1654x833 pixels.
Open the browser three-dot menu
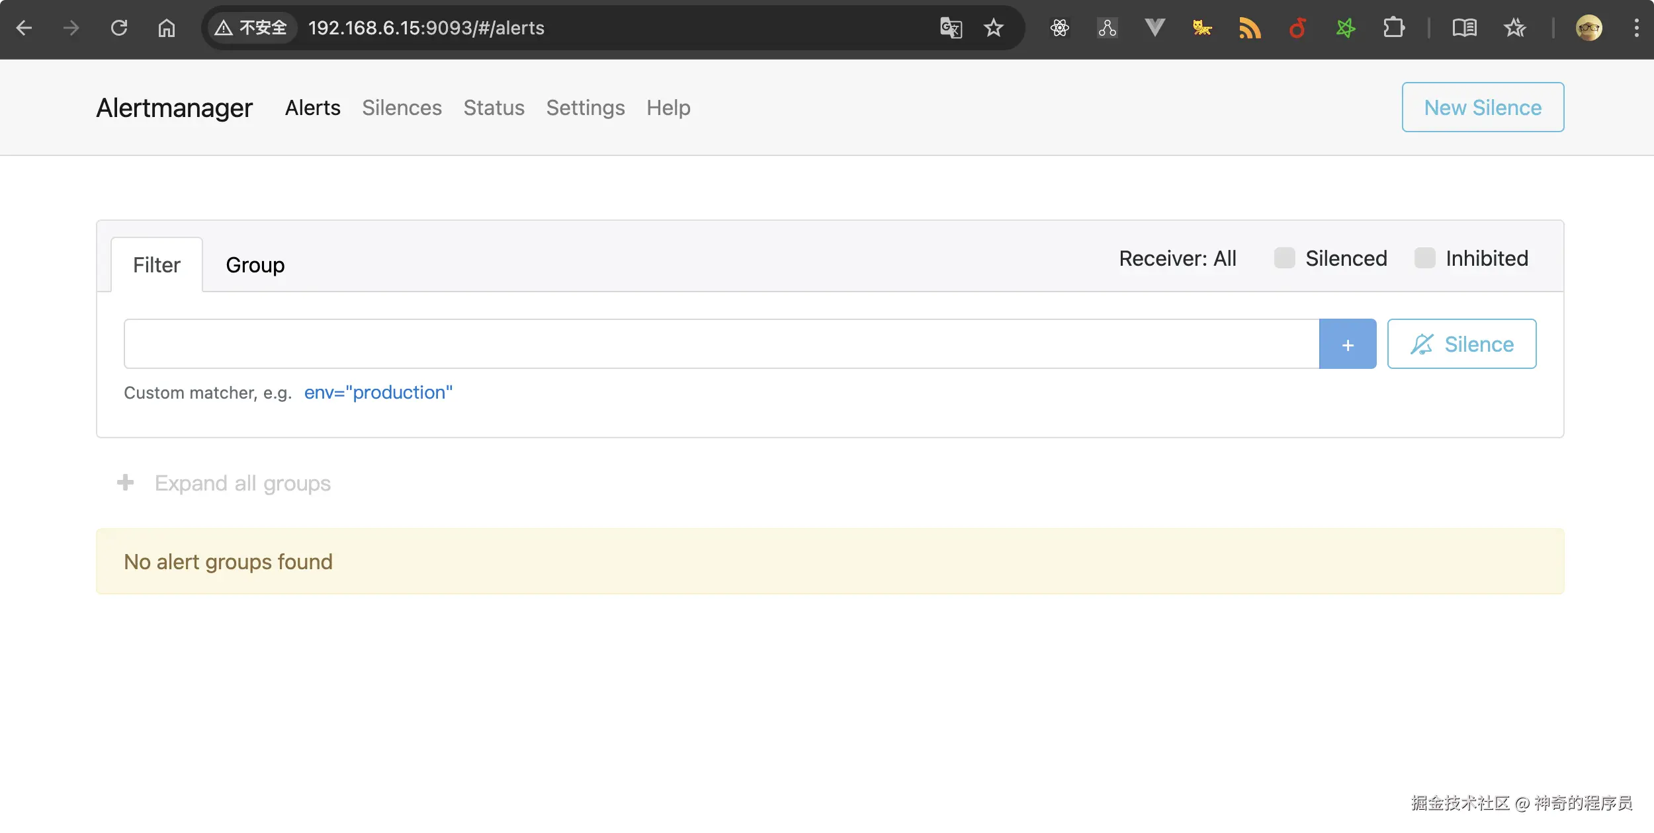coord(1636,28)
